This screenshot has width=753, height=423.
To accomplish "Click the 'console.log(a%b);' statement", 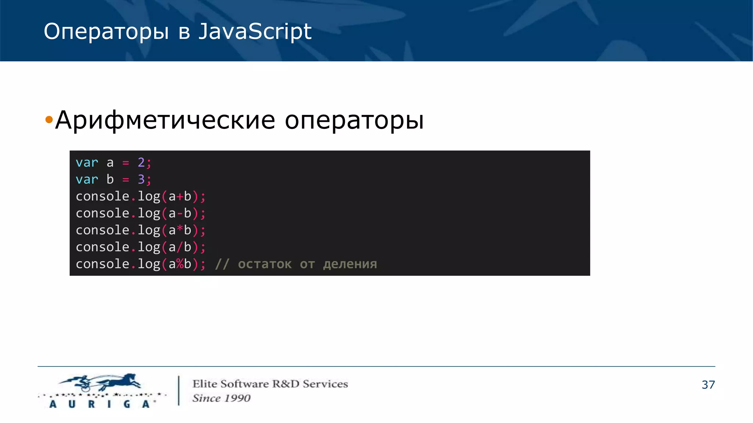I will [x=141, y=264].
